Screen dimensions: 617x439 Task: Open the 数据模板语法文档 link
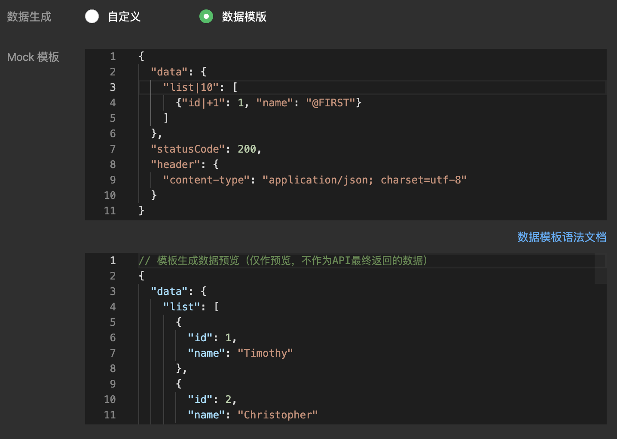coord(562,237)
